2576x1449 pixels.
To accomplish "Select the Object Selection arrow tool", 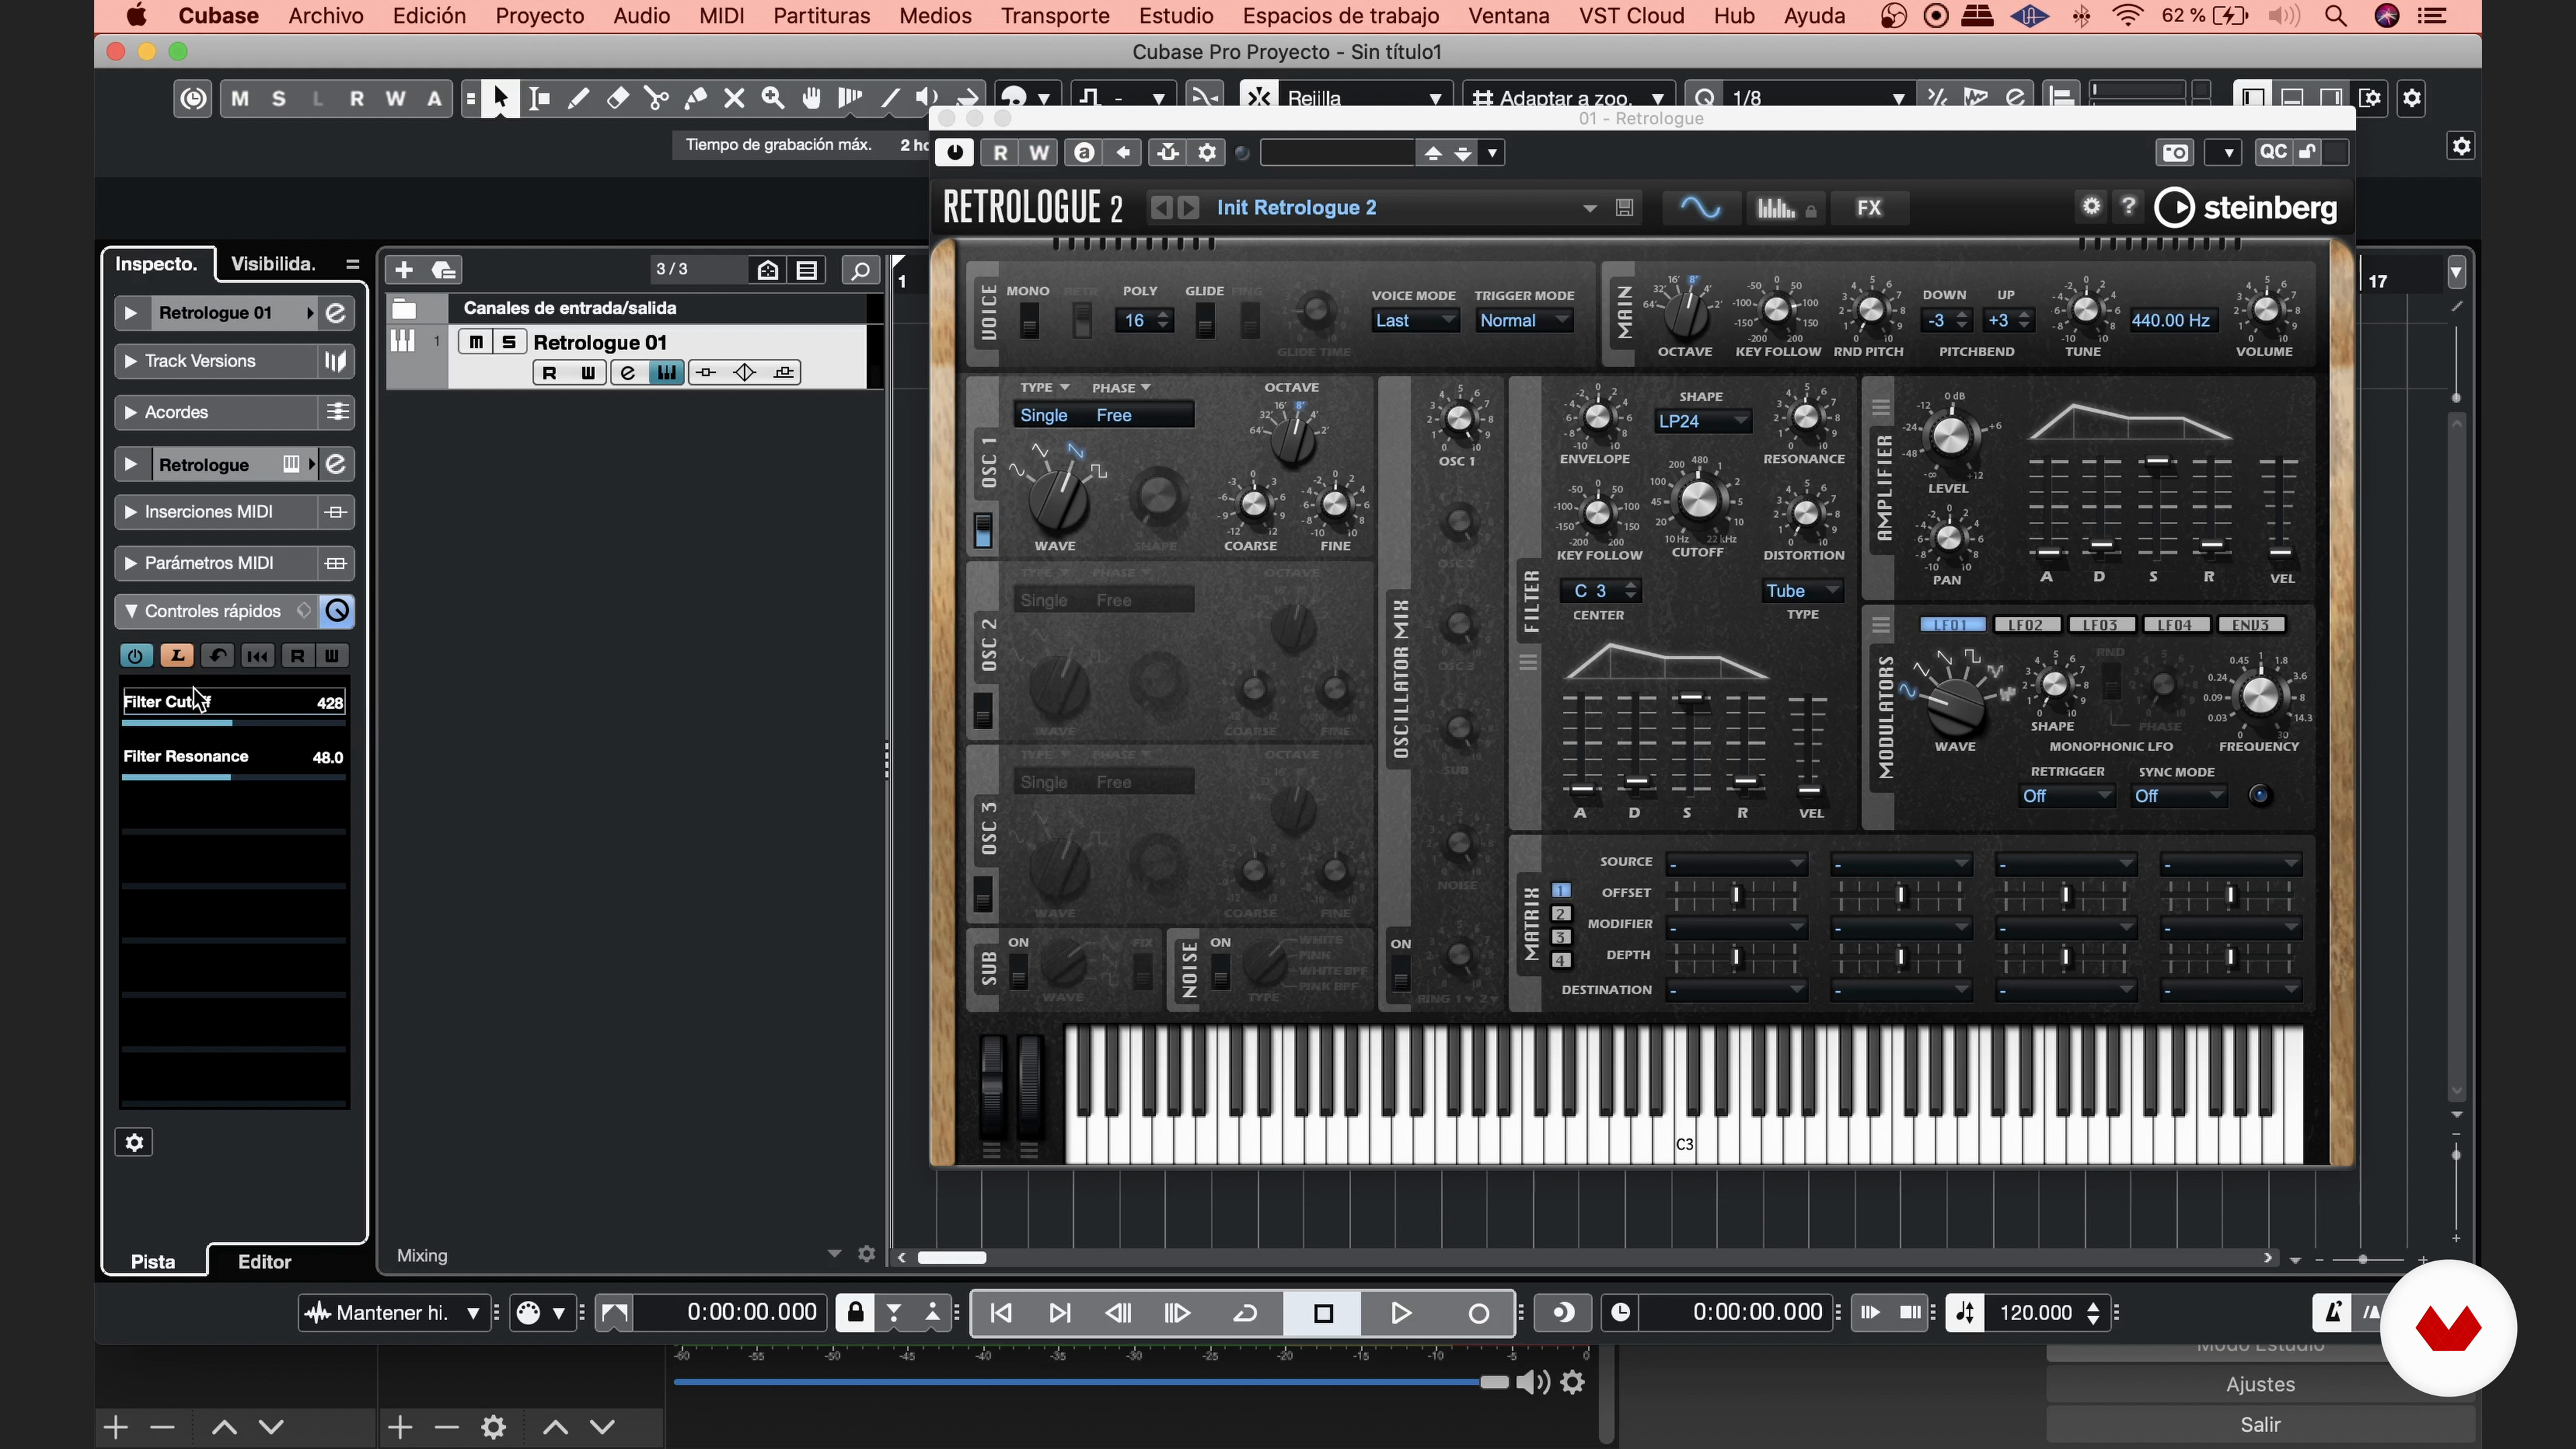I will (x=500, y=98).
